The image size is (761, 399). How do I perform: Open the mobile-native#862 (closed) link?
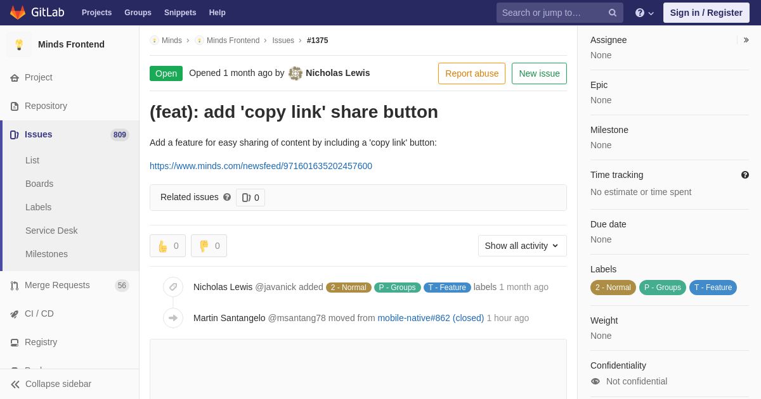[x=431, y=318]
